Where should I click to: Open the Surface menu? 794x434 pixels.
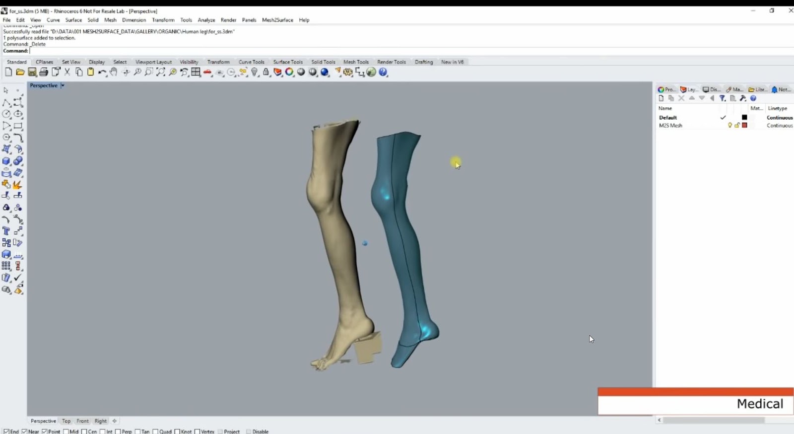(73, 20)
